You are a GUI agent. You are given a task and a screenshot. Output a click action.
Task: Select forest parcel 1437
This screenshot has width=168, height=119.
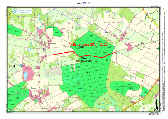91,36
